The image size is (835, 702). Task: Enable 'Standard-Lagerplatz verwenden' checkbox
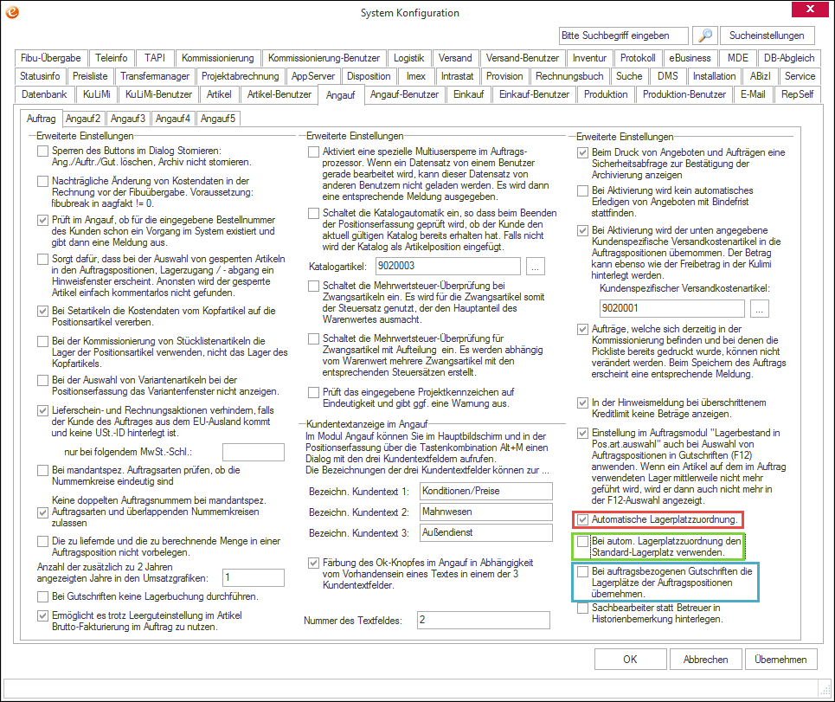(583, 542)
